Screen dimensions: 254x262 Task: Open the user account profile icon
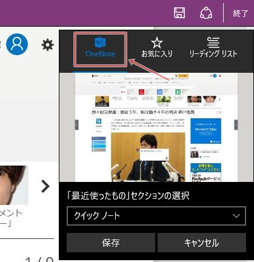click(17, 44)
